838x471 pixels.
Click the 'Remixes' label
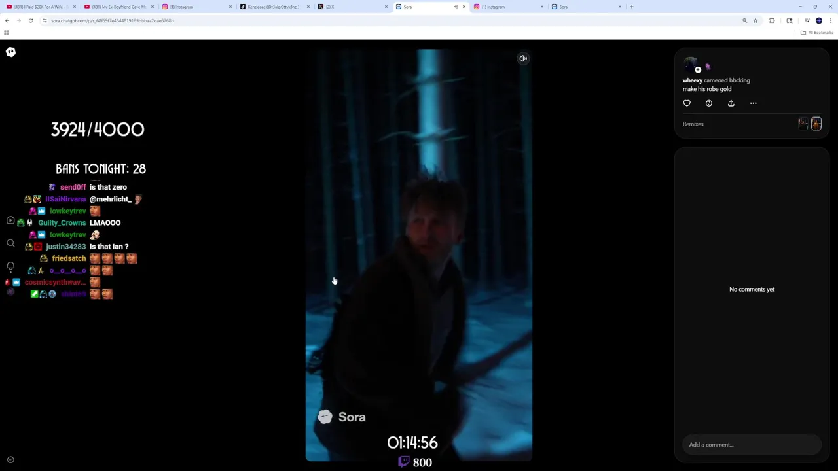[x=693, y=124]
